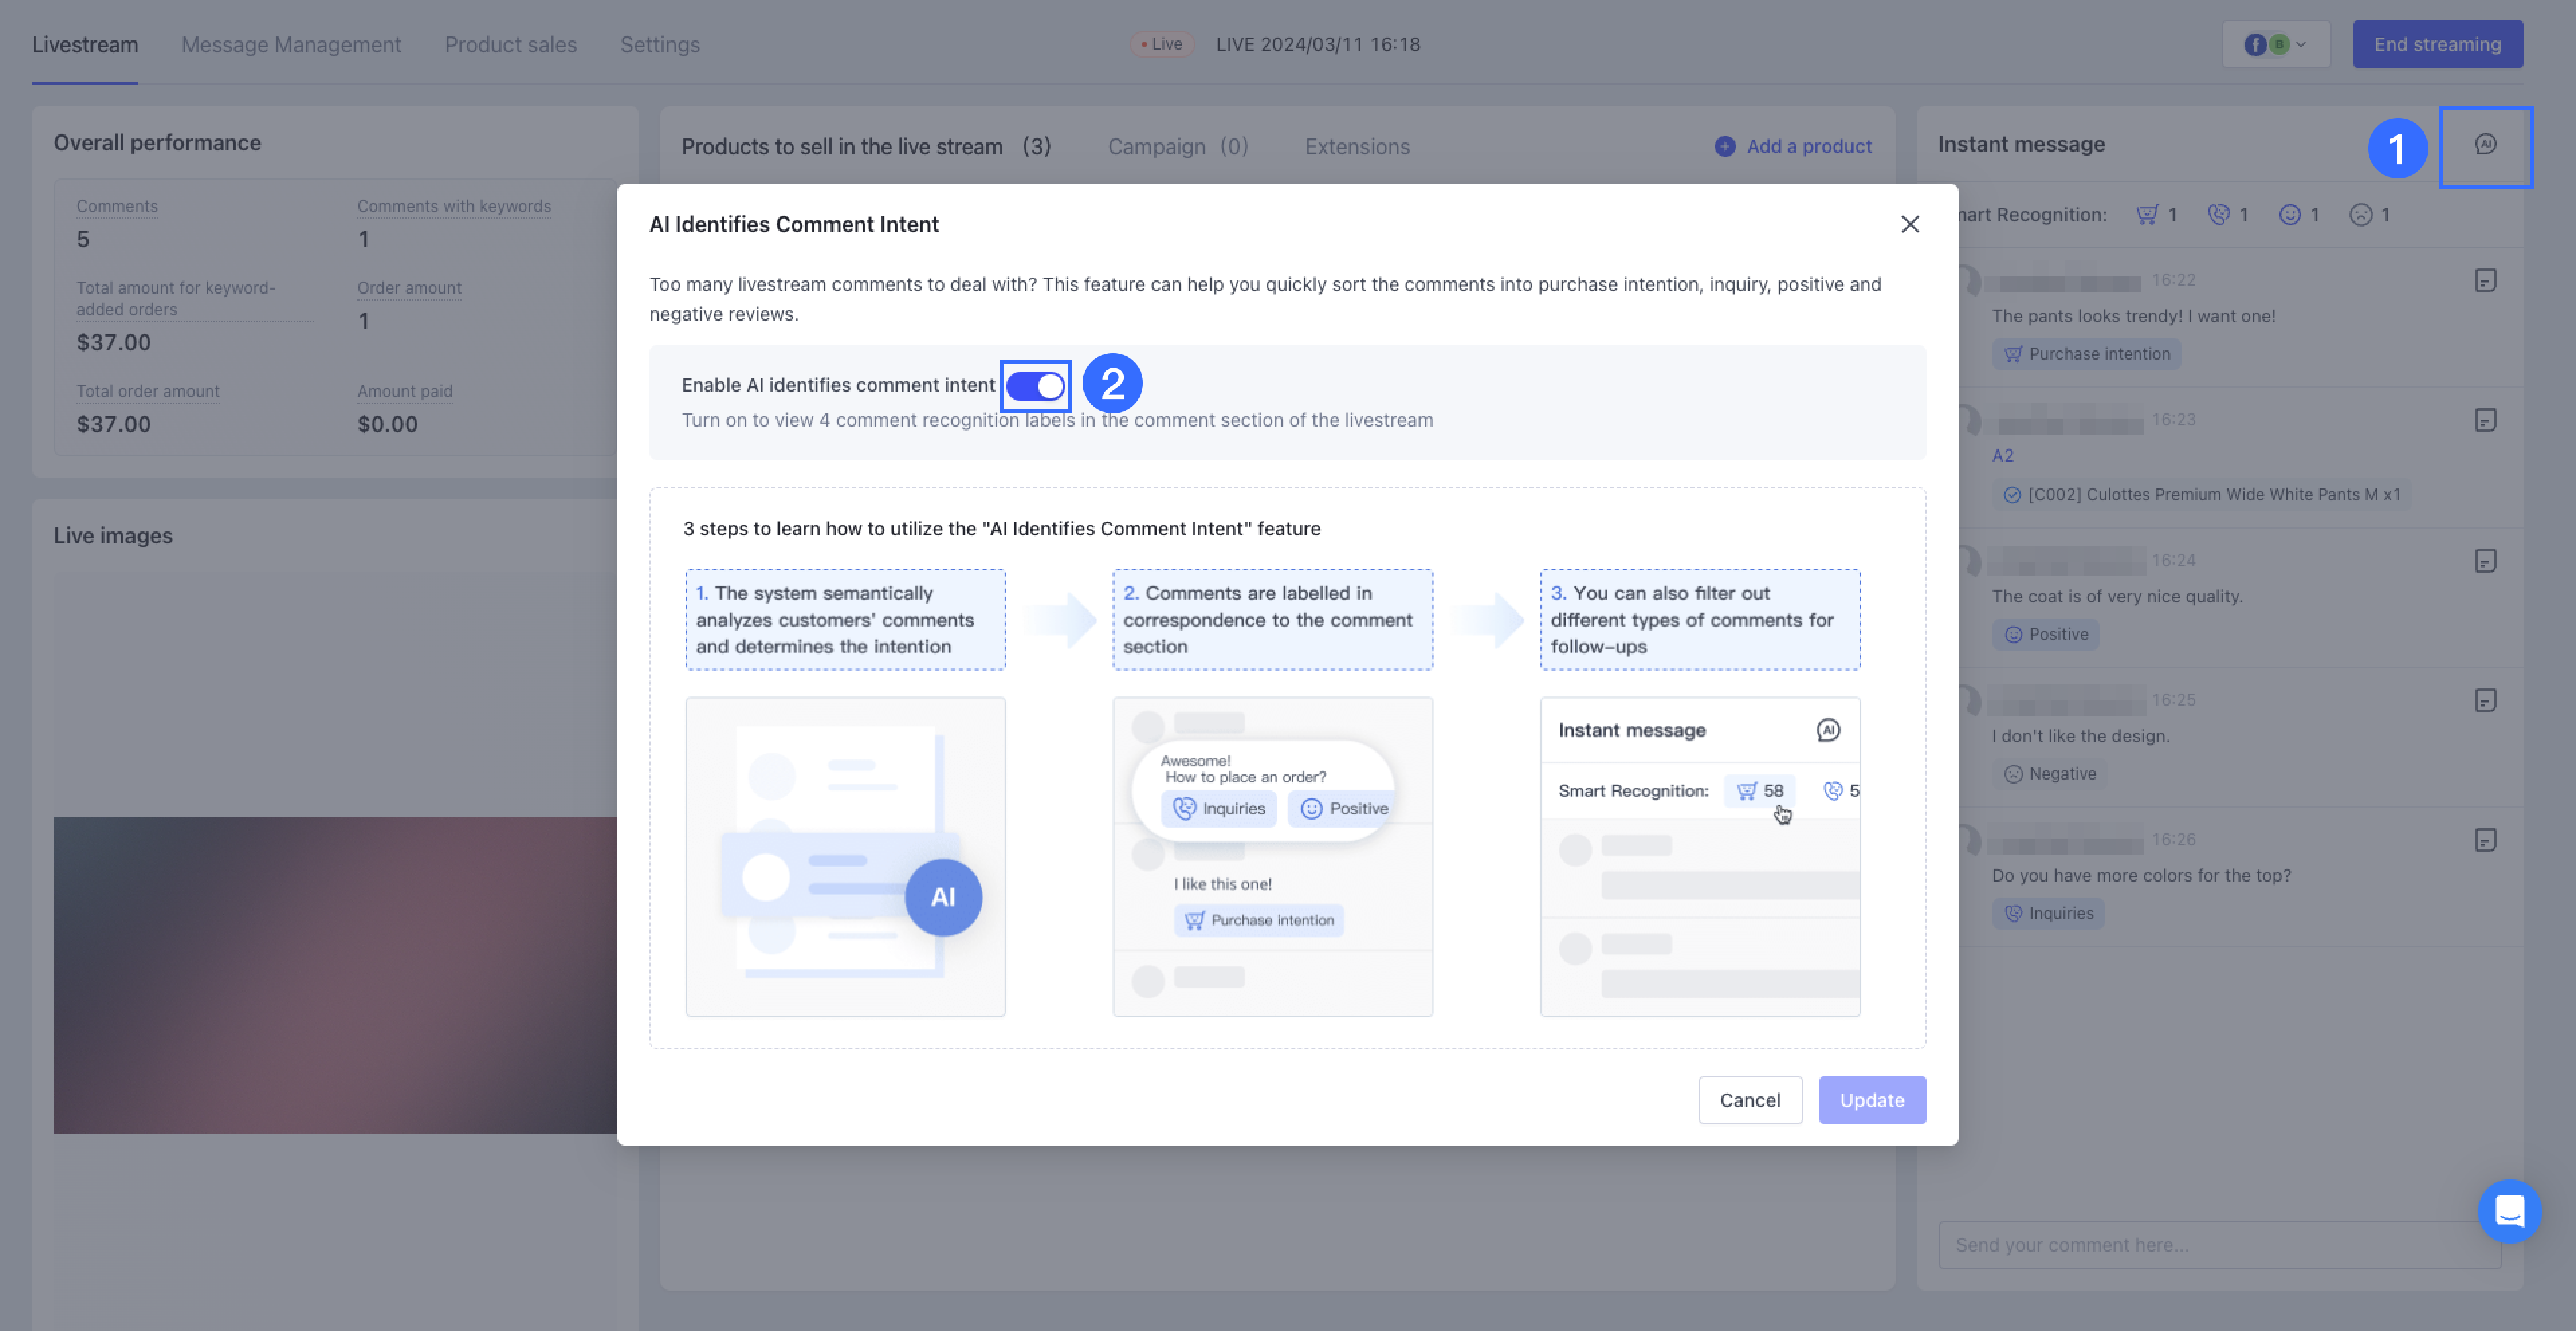Filter comments by positive smiley icon
This screenshot has width=2576, height=1331.
coord(2289,215)
